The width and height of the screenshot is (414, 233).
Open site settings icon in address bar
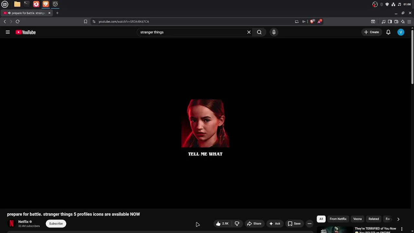[94, 21]
